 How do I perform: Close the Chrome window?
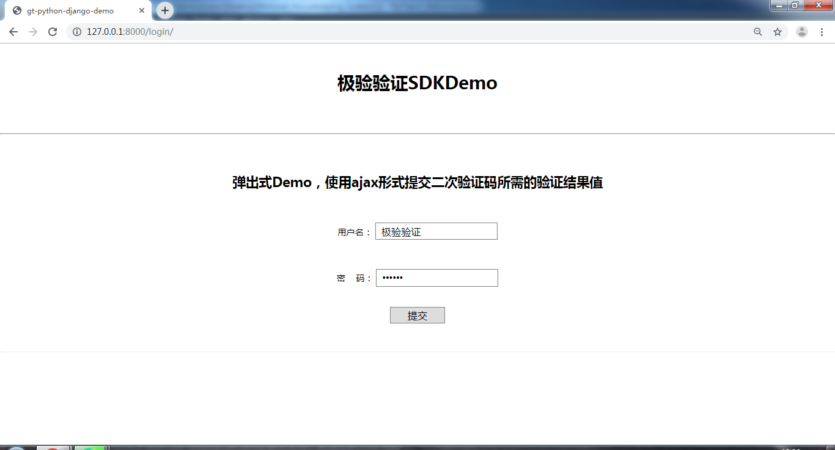[818, 6]
